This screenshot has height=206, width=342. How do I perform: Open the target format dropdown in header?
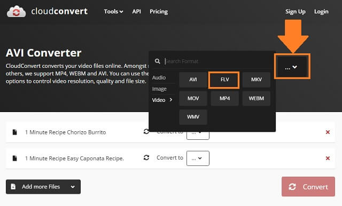point(292,67)
